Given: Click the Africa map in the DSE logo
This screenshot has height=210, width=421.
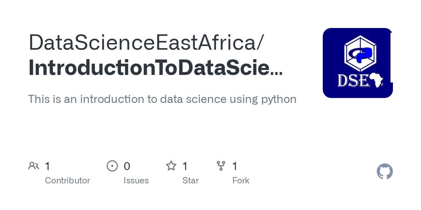Looking at the screenshot, I should (377, 80).
